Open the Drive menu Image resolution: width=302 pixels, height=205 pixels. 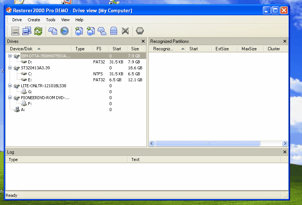(17, 20)
